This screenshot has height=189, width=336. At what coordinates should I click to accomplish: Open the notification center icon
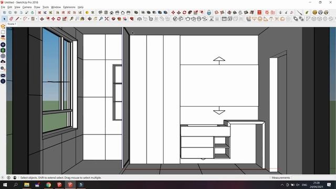pyautogui.click(x=329, y=185)
